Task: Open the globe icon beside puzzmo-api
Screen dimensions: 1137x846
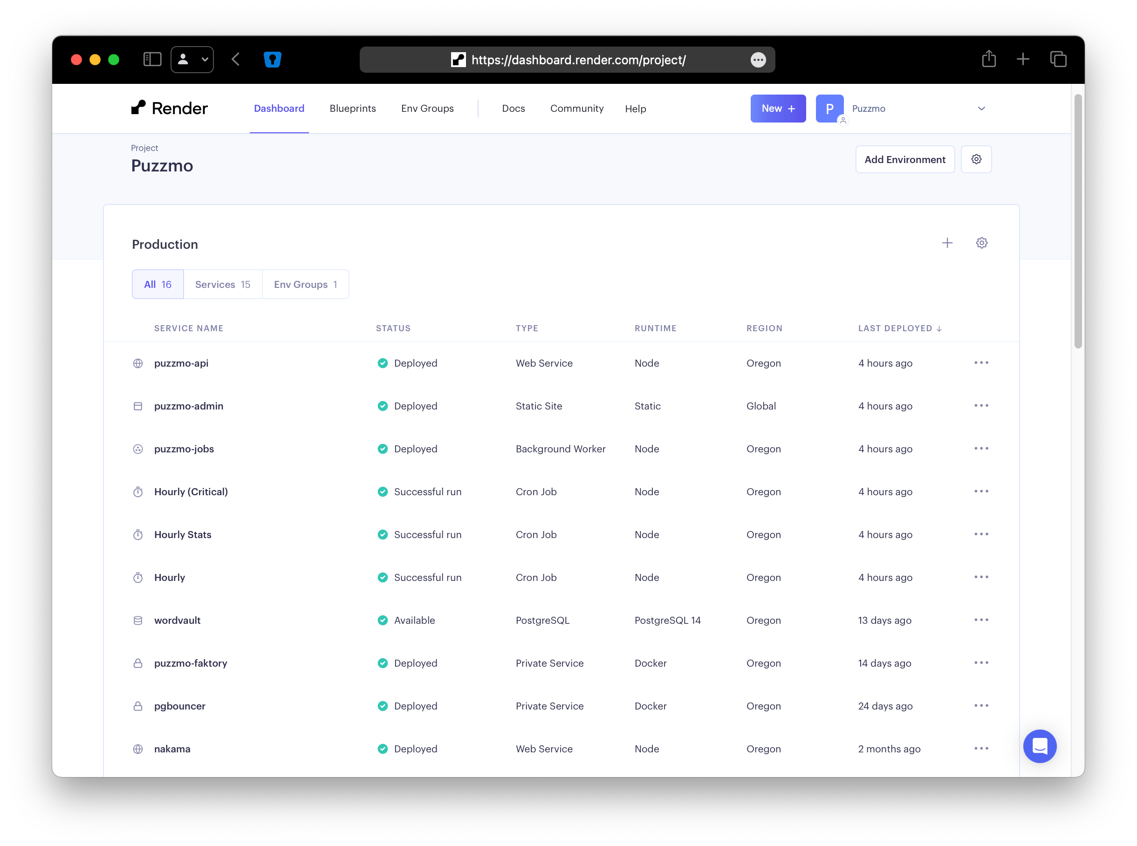Action: pos(138,363)
